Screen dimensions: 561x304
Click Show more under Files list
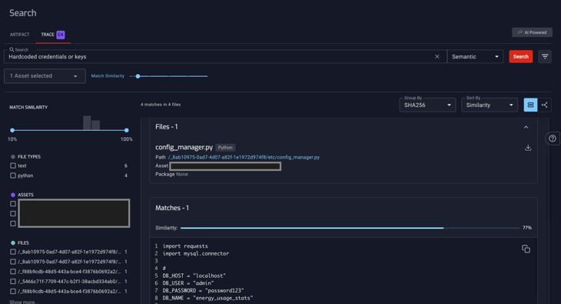[x=24, y=302]
